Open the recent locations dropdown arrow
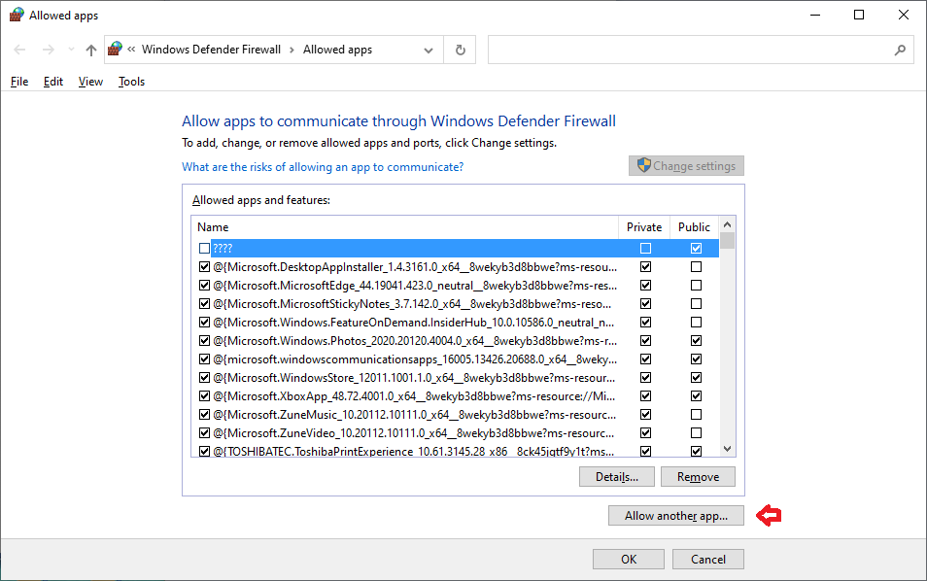Viewport: 927px width, 581px height. tap(72, 51)
